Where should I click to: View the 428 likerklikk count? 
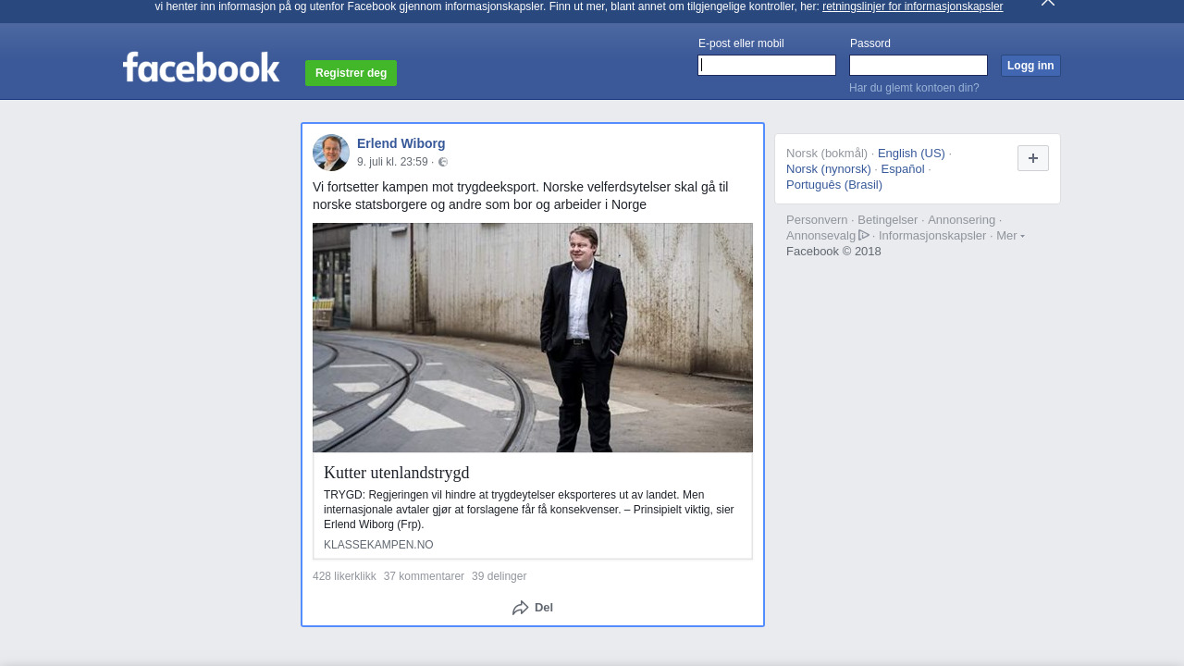pyautogui.click(x=344, y=576)
